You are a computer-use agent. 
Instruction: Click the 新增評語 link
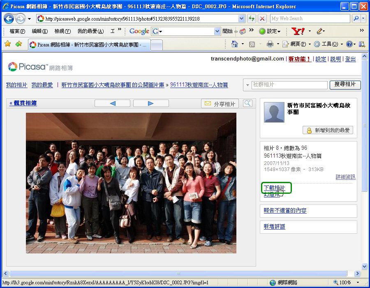[275, 227]
